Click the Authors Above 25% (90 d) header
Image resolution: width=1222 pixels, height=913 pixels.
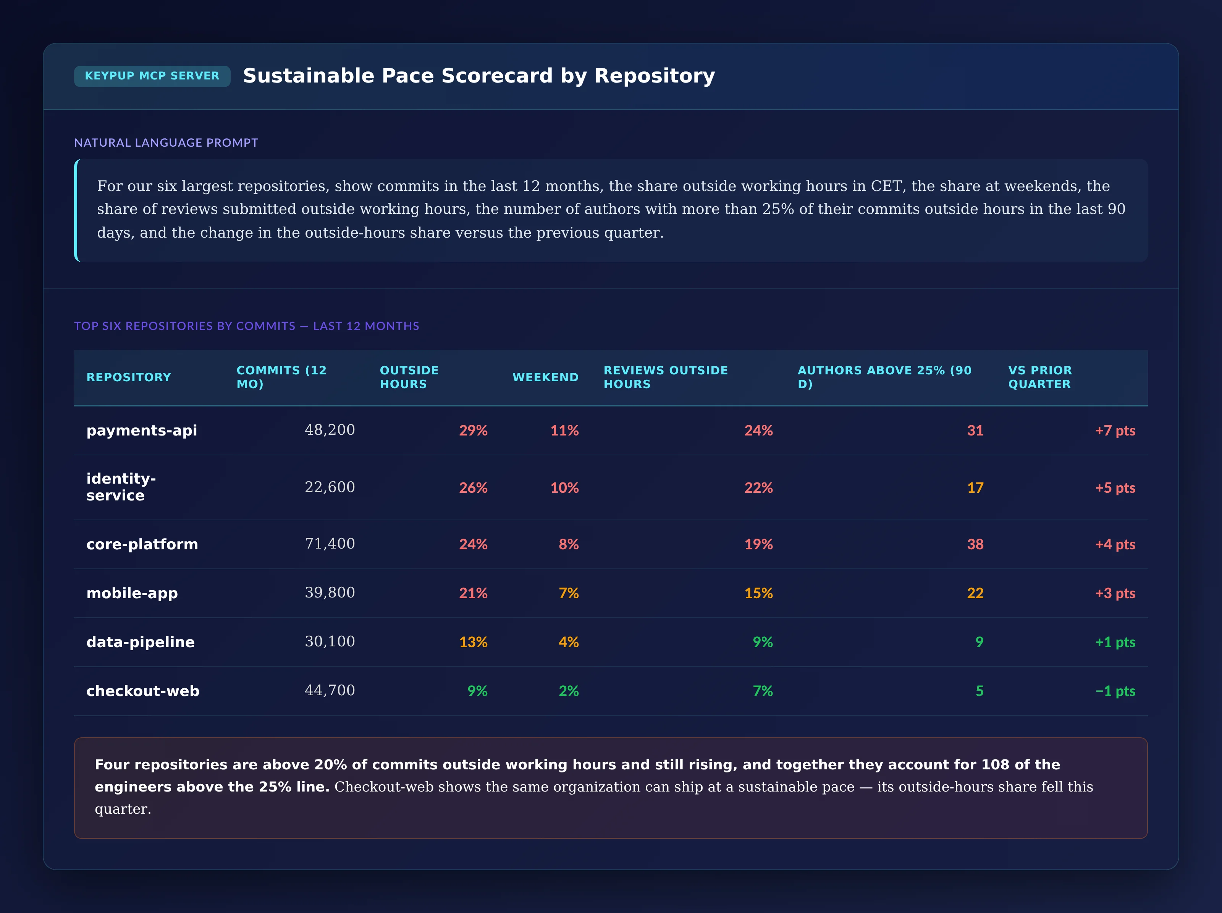point(884,377)
